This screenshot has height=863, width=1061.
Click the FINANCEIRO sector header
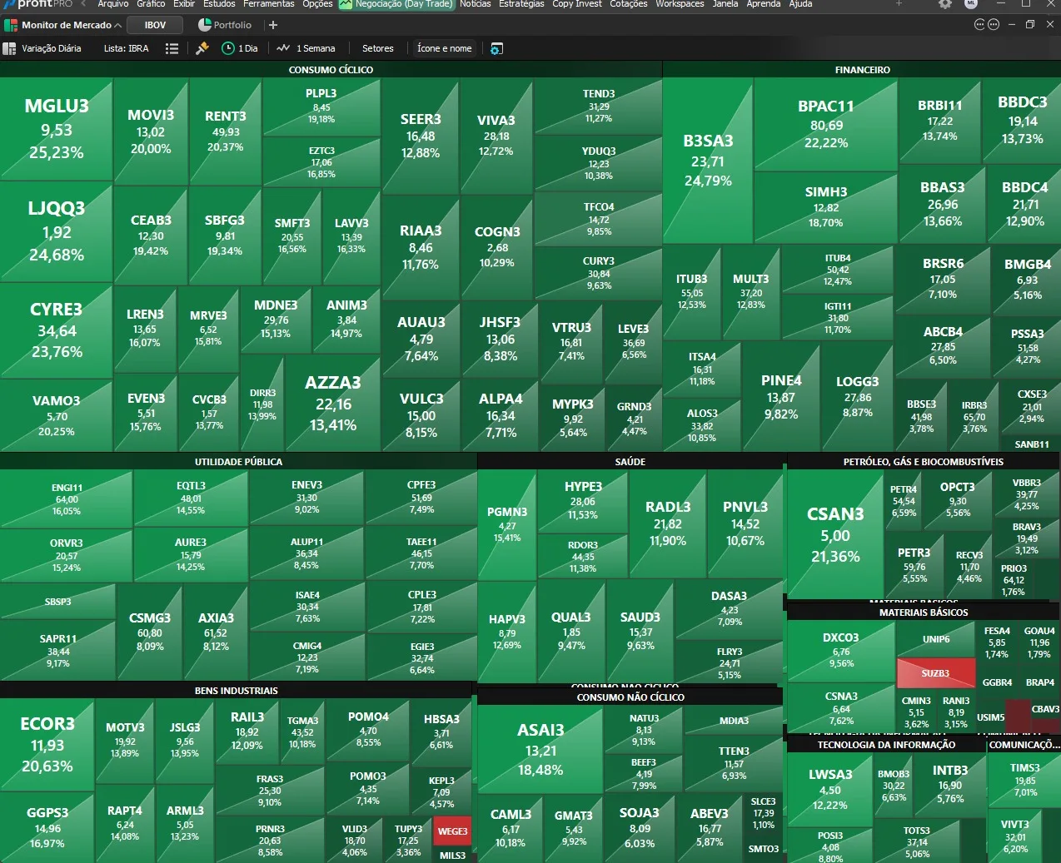[x=862, y=70]
